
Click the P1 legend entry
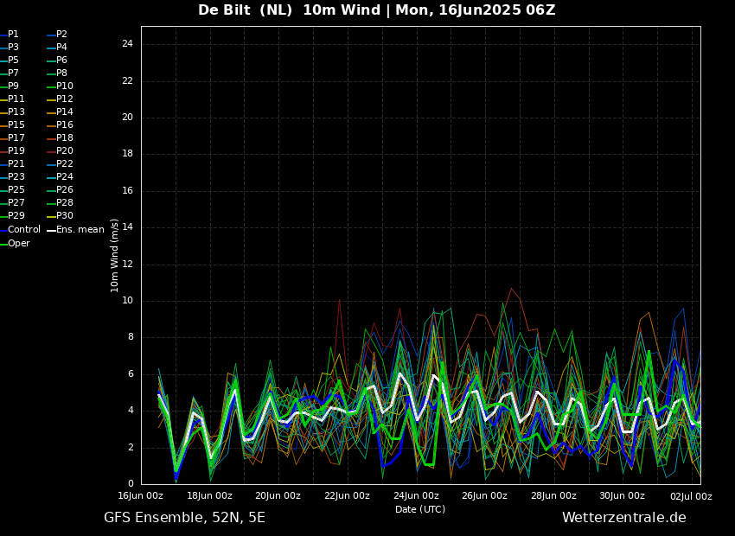pos(13,35)
